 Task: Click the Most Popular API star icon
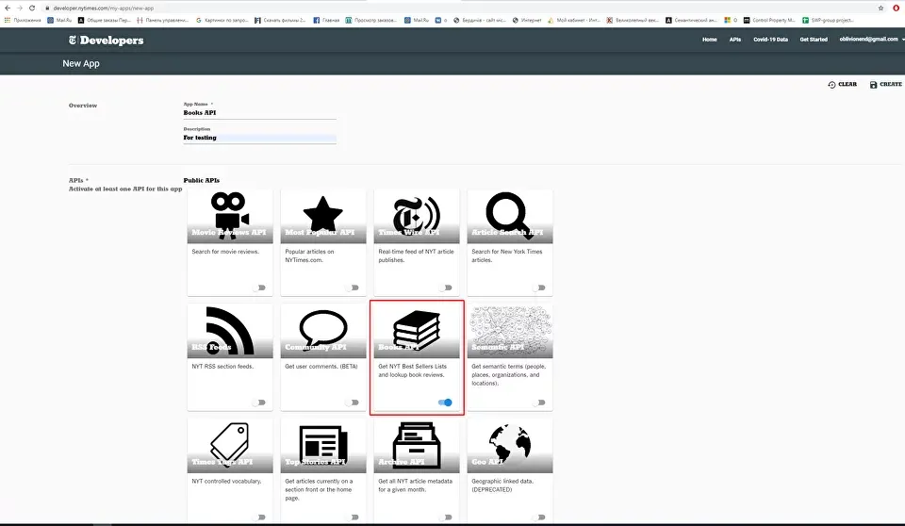click(323, 214)
